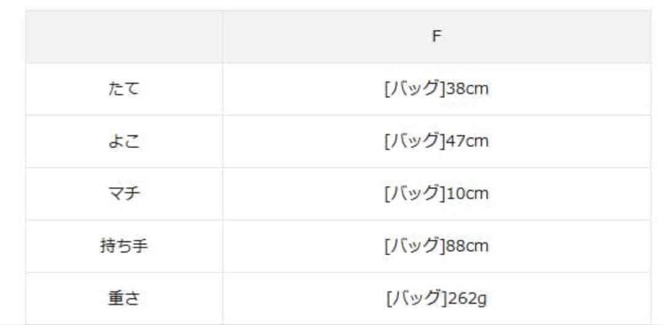Viewport: 663px width, 325px height.
Task: Click the cm unit in the マチ row
Action: (x=478, y=194)
